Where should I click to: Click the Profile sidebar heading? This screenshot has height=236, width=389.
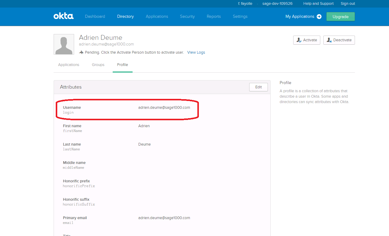285,83
